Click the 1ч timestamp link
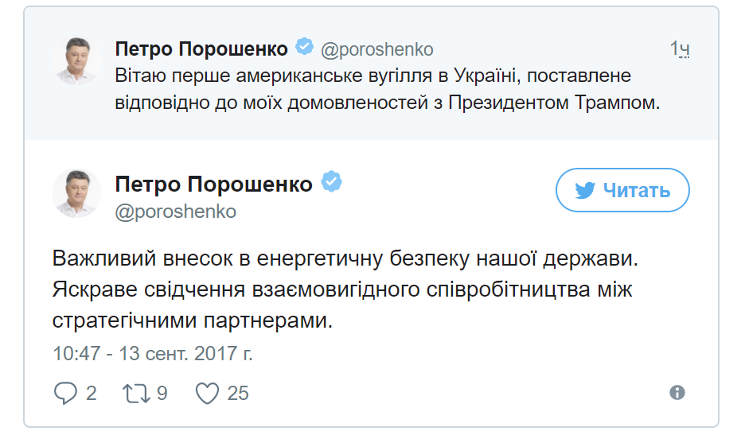Image resolution: width=745 pixels, height=435 pixels. 679,49
